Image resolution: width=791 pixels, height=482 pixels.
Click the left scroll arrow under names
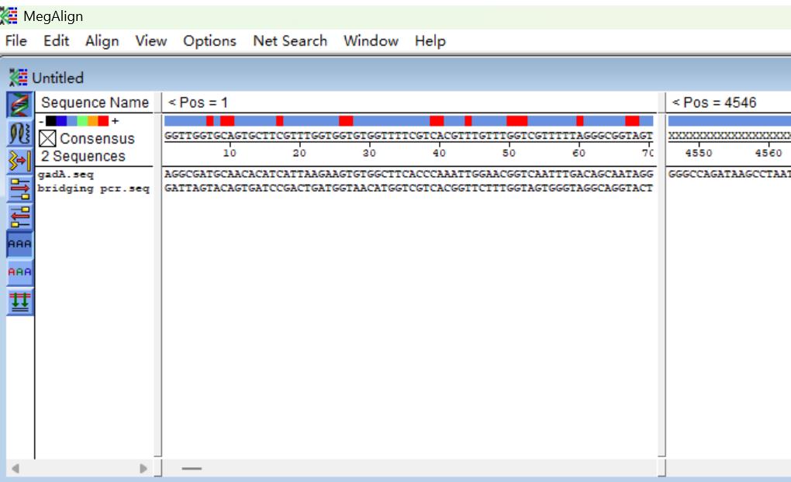click(15, 469)
